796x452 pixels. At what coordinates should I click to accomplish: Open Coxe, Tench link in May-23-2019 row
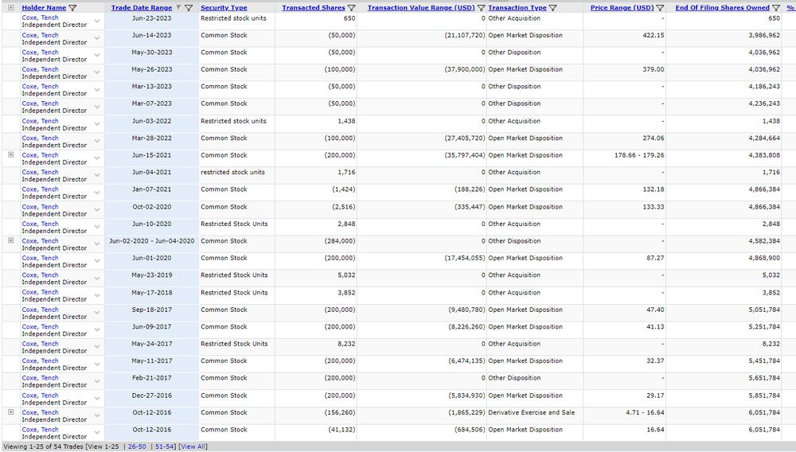tap(40, 275)
